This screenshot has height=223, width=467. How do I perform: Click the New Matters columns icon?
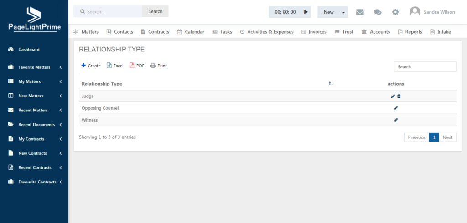(x=11, y=96)
